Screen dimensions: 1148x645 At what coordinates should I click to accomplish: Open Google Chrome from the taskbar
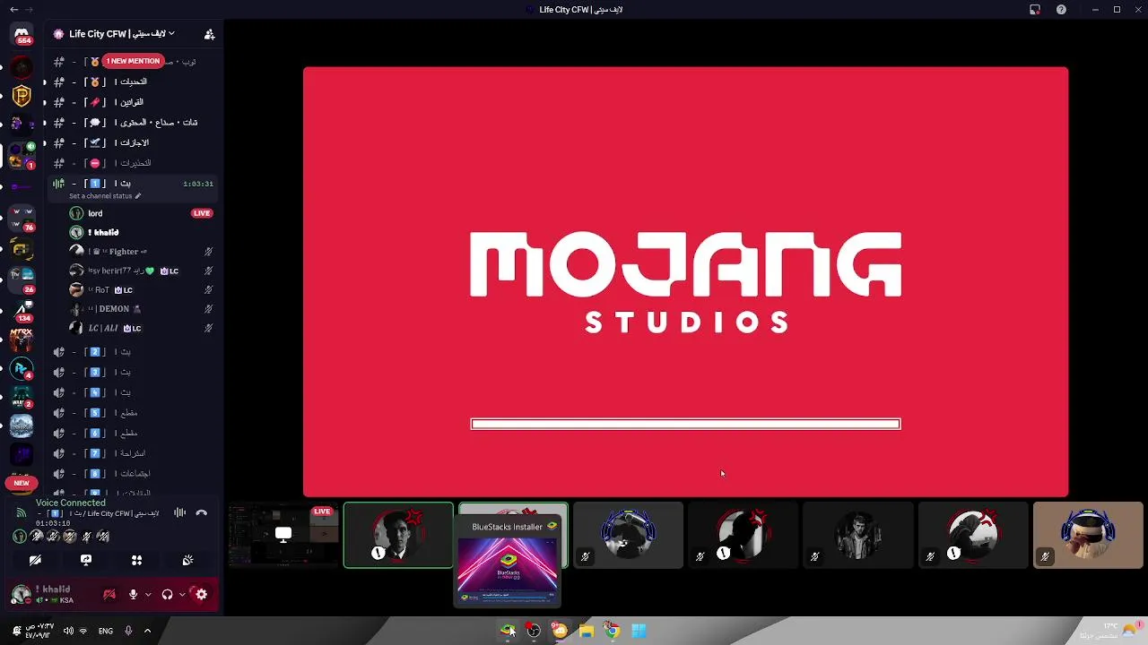tap(612, 631)
